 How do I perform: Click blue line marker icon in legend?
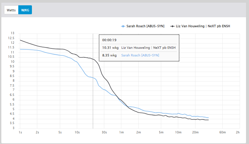tap(123, 26)
